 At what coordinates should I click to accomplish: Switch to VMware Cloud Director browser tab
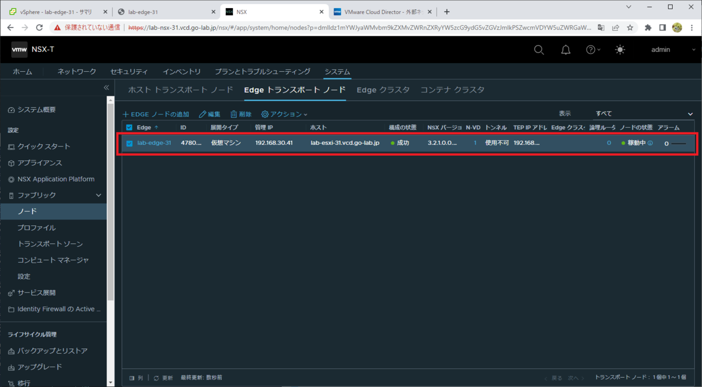pos(381,12)
